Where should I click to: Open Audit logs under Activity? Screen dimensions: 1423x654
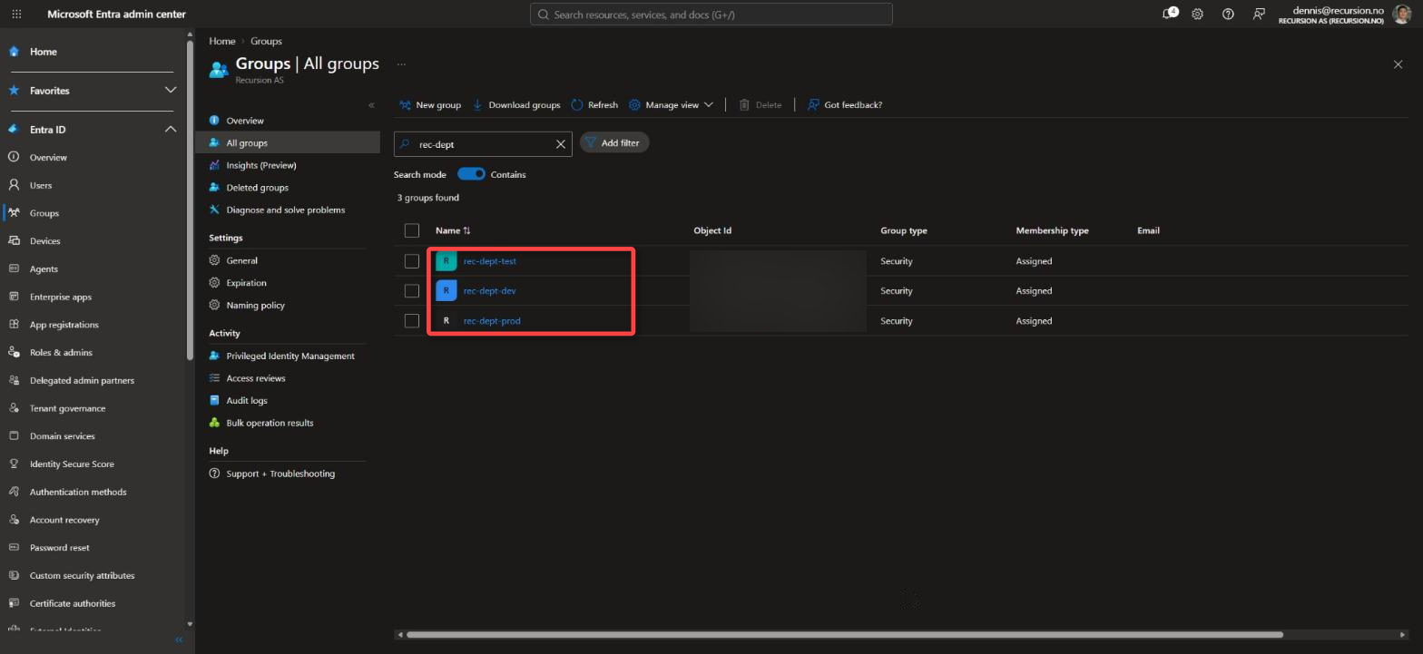[246, 401]
